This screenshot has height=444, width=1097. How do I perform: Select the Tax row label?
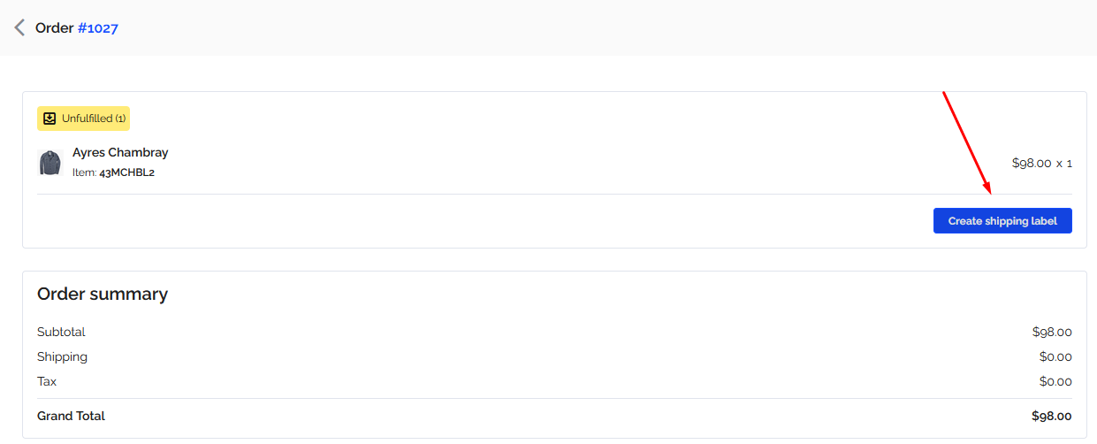[x=47, y=381]
